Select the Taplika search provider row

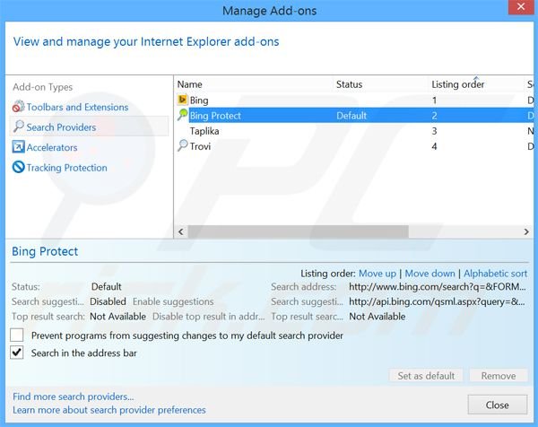click(356, 131)
